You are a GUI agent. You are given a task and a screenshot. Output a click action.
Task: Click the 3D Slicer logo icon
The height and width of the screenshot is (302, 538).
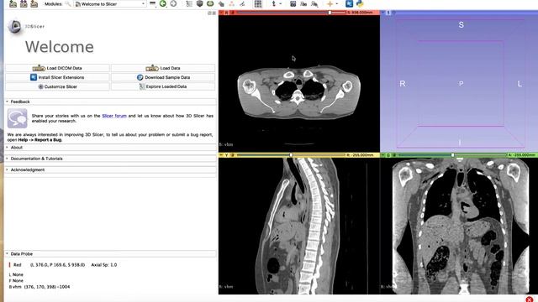[15, 26]
